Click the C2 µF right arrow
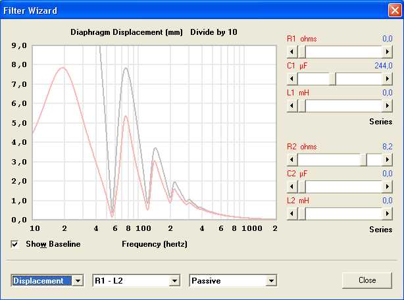Screen dimensions: 404x300 coord(388,186)
